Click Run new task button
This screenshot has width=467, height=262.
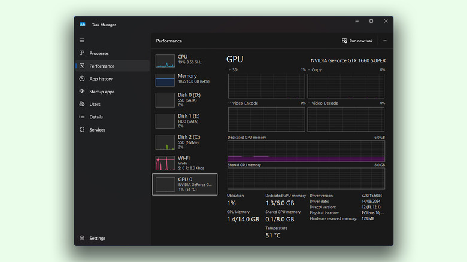point(357,41)
